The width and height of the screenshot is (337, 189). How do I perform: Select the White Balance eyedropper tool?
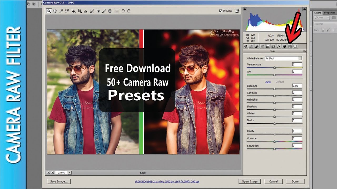click(61, 11)
